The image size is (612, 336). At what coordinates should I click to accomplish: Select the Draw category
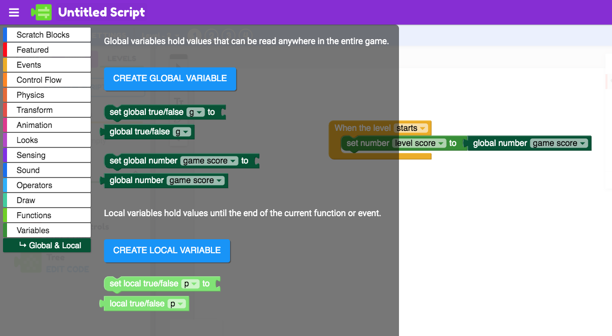tap(47, 200)
